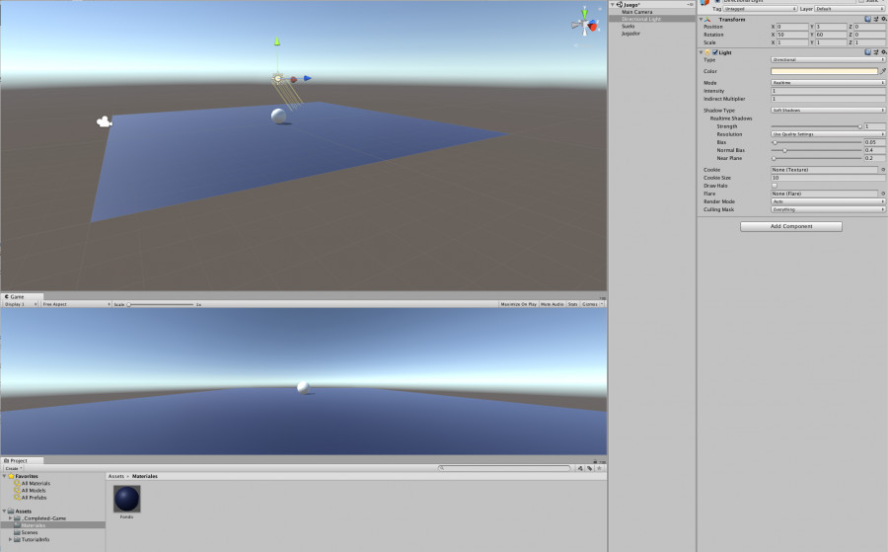Toggle Stats overlay in Game view
The height and width of the screenshot is (552, 888).
(572, 304)
